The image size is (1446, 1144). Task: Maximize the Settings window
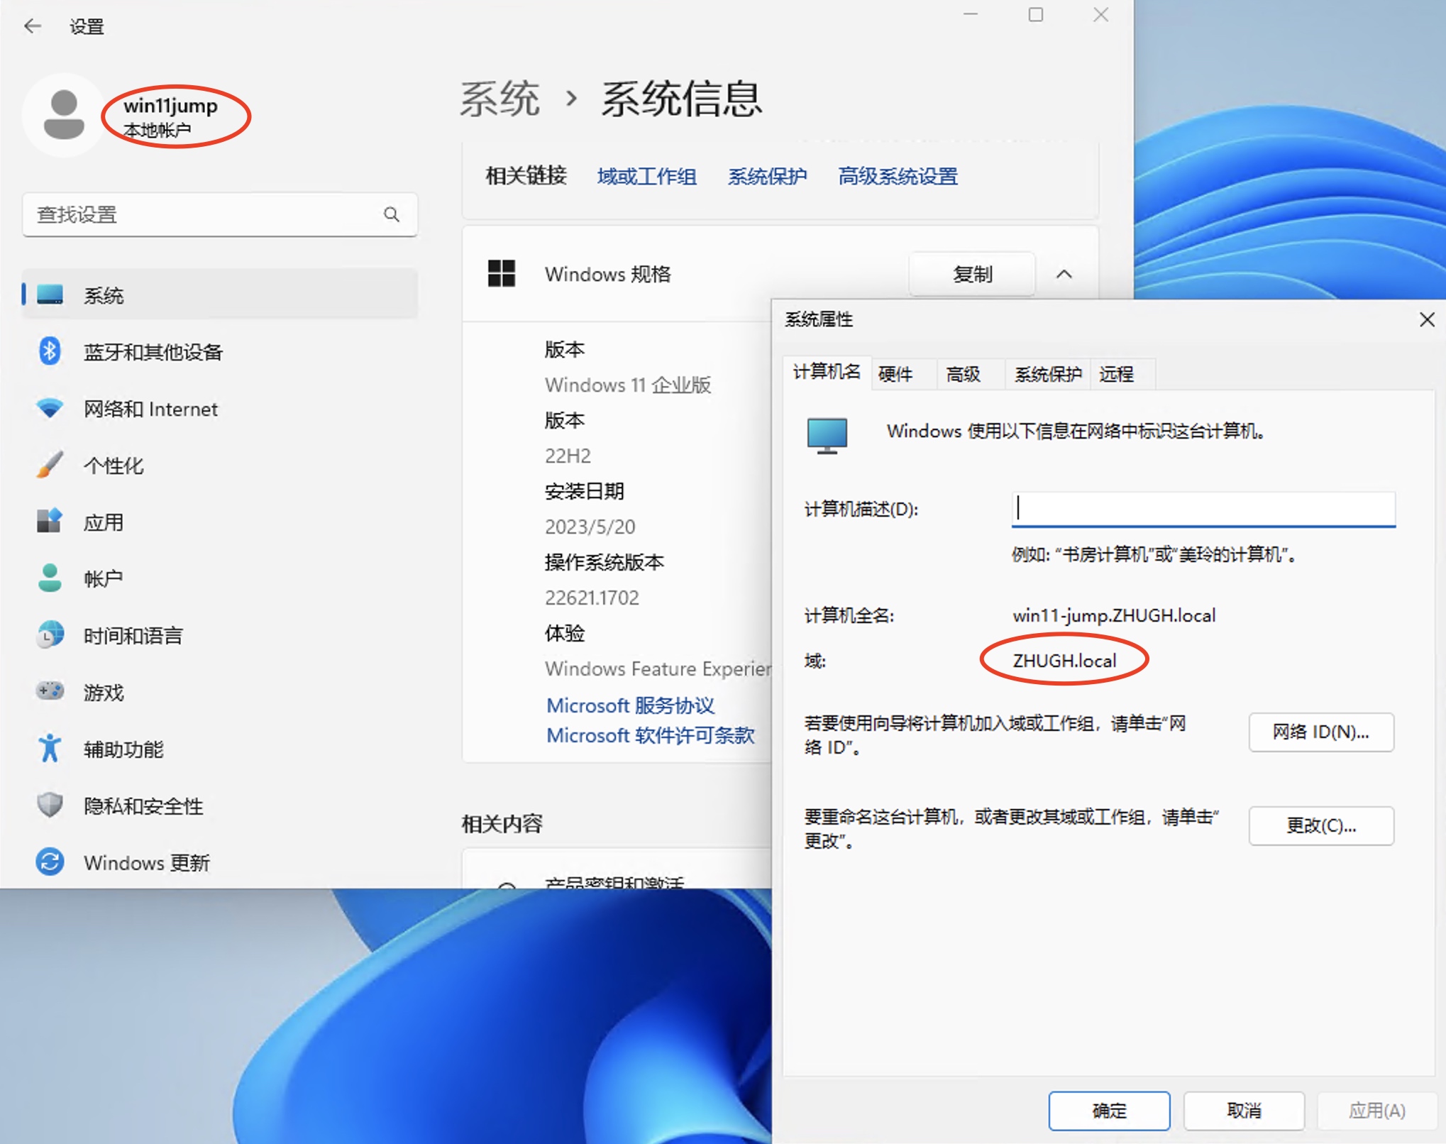(x=1036, y=15)
